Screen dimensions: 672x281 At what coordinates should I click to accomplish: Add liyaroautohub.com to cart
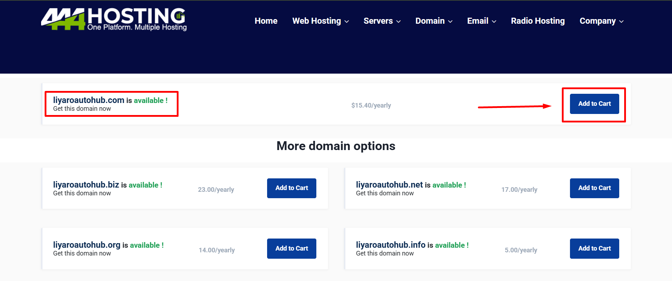[x=594, y=104]
